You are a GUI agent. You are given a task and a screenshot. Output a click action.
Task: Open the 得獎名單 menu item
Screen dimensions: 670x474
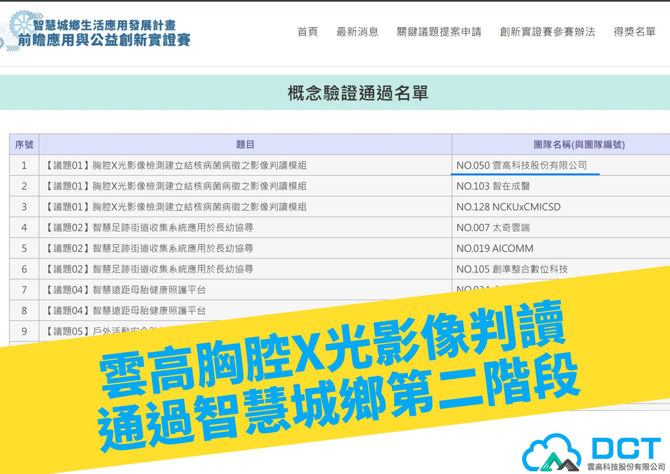[635, 32]
